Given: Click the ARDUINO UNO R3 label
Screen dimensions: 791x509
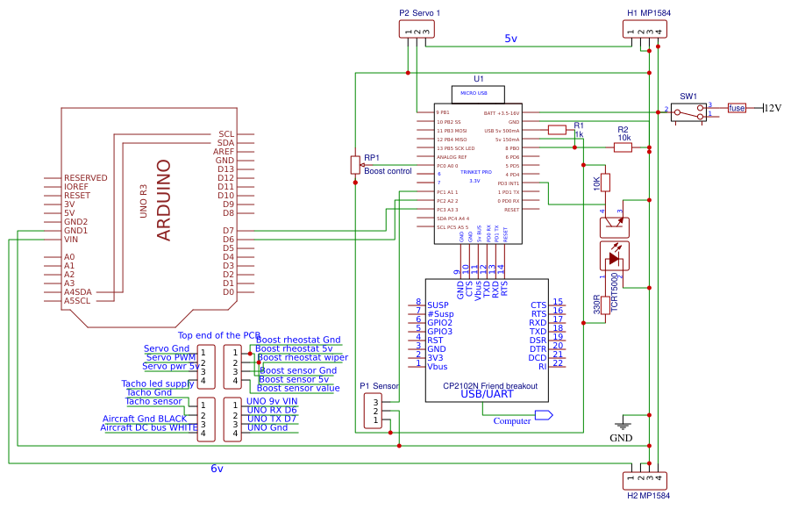Looking at the screenshot, I should coord(163,200).
